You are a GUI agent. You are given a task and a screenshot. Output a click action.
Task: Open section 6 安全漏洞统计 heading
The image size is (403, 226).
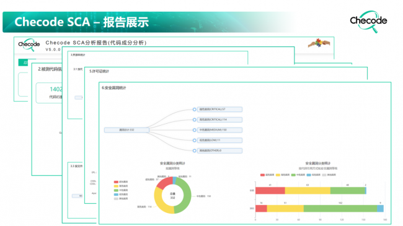(x=114, y=88)
